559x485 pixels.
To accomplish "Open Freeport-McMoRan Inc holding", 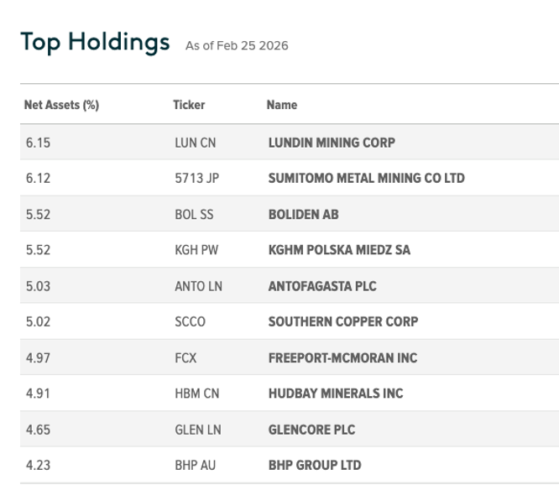I will pyautogui.click(x=342, y=357).
